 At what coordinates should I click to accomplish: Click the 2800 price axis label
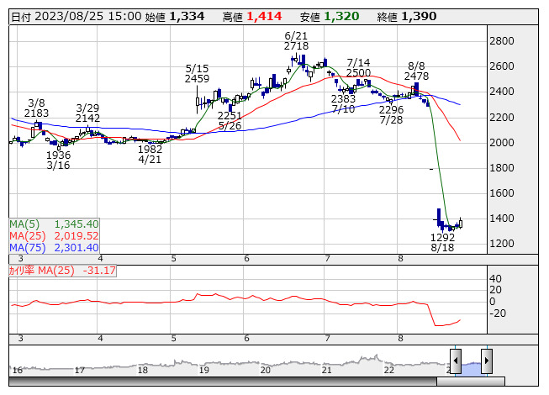click(501, 41)
